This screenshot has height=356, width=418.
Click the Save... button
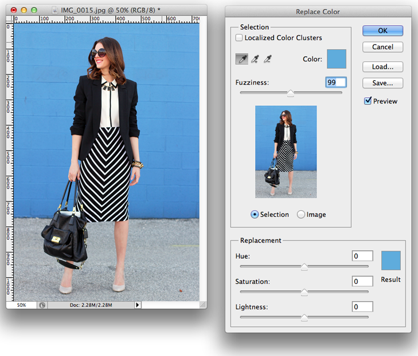pyautogui.click(x=382, y=83)
